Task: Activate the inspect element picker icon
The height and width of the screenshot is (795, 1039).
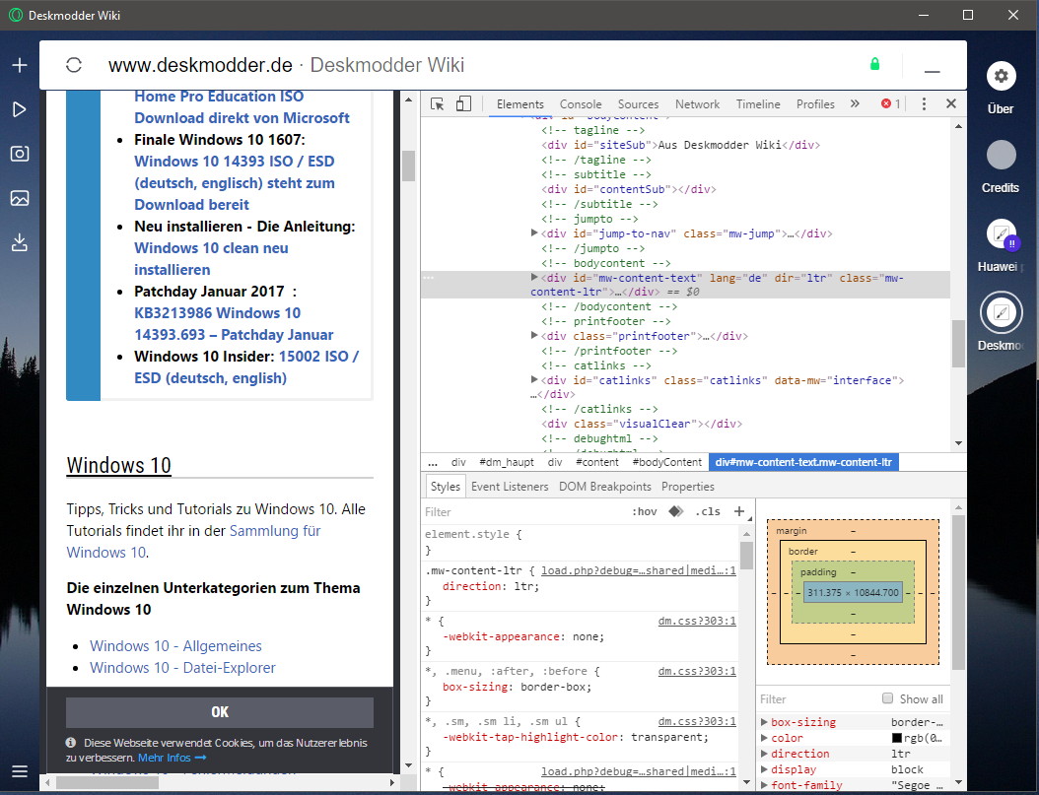Action: (x=438, y=103)
